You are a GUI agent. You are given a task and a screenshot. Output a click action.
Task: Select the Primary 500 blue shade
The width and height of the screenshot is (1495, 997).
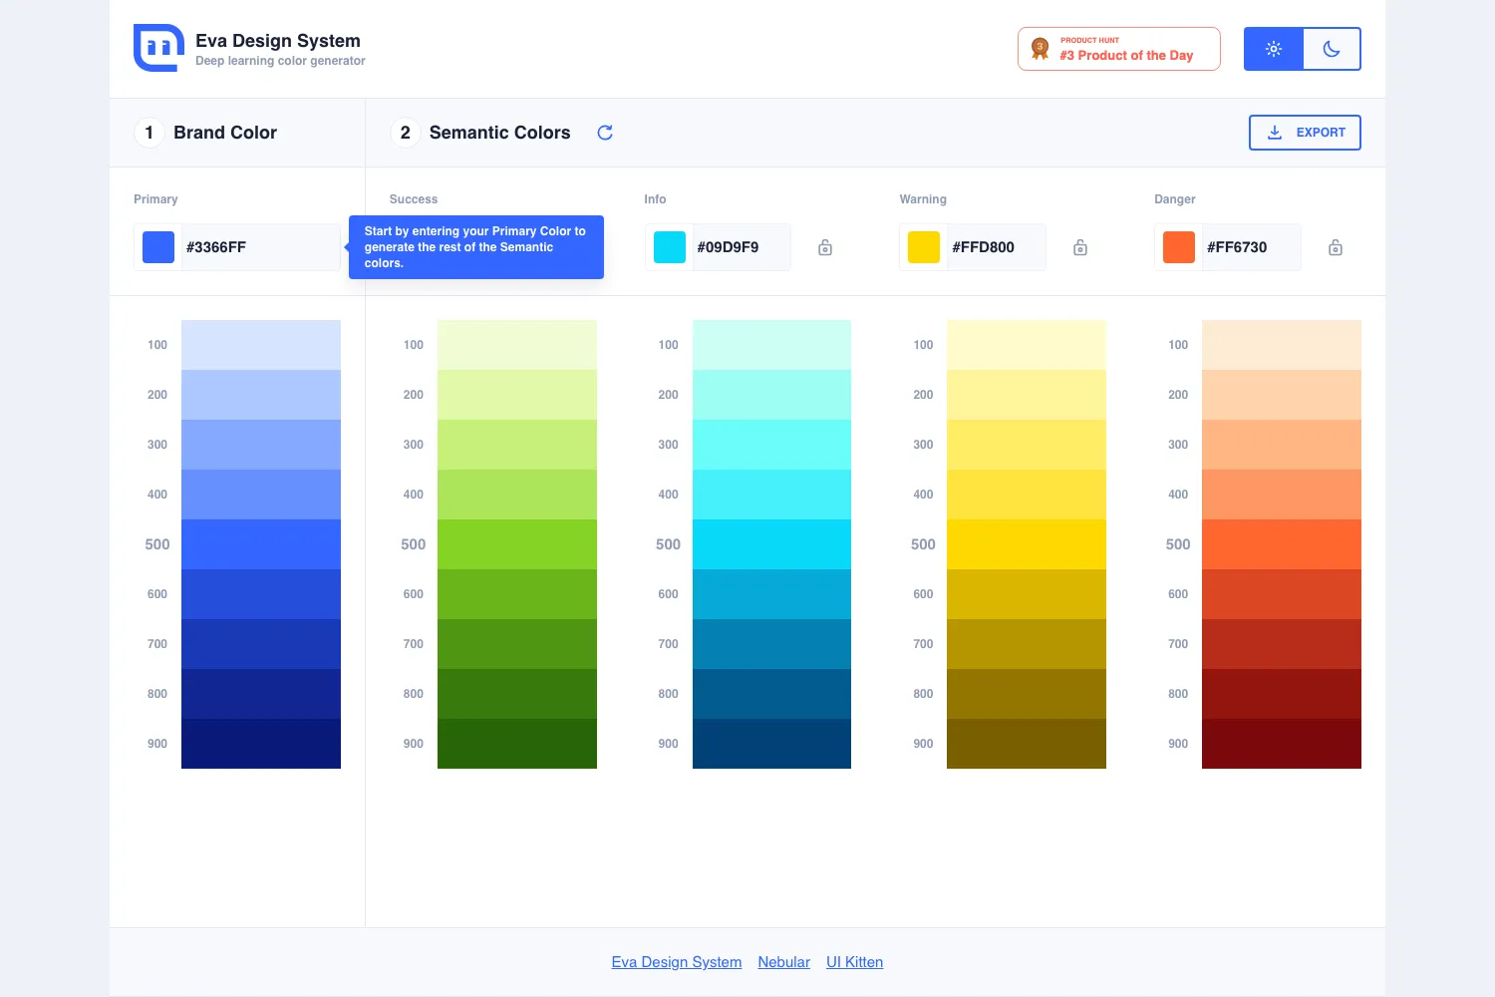point(261,544)
